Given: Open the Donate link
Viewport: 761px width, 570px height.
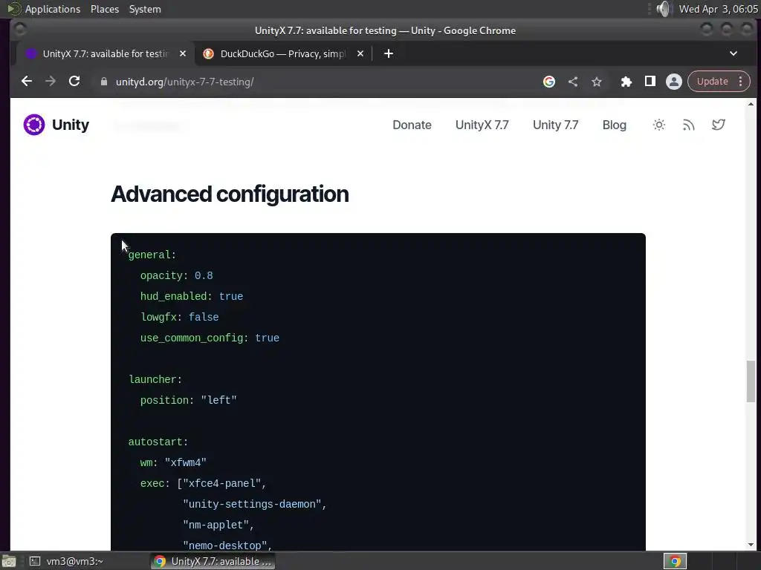Looking at the screenshot, I should click(x=412, y=125).
